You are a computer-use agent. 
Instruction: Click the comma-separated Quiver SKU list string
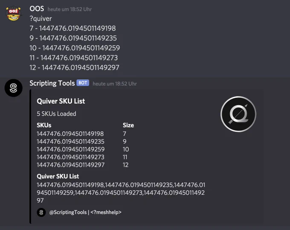point(121,192)
